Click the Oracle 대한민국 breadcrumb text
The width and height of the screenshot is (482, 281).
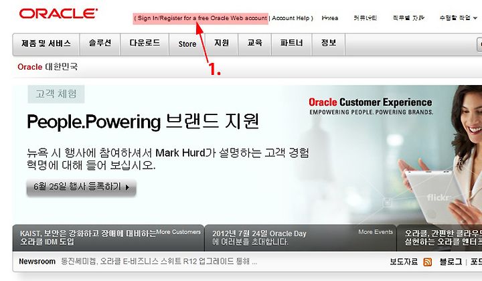coord(48,67)
